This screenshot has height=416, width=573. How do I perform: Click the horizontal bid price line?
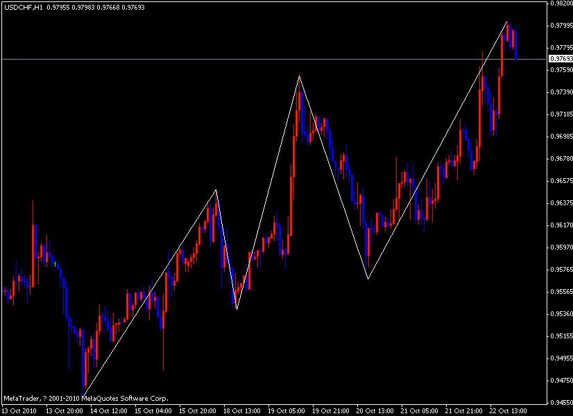tap(274, 59)
